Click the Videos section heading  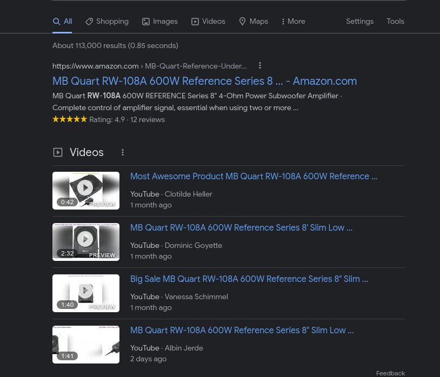(x=86, y=152)
